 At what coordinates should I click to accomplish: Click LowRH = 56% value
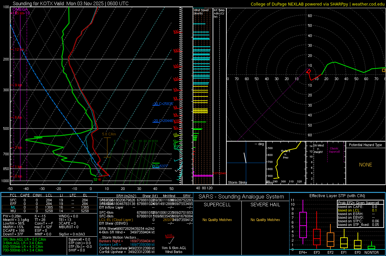pyautogui.click(x=14, y=223)
